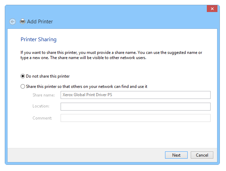Click the 'Do not share this printer' label text

[48, 76]
